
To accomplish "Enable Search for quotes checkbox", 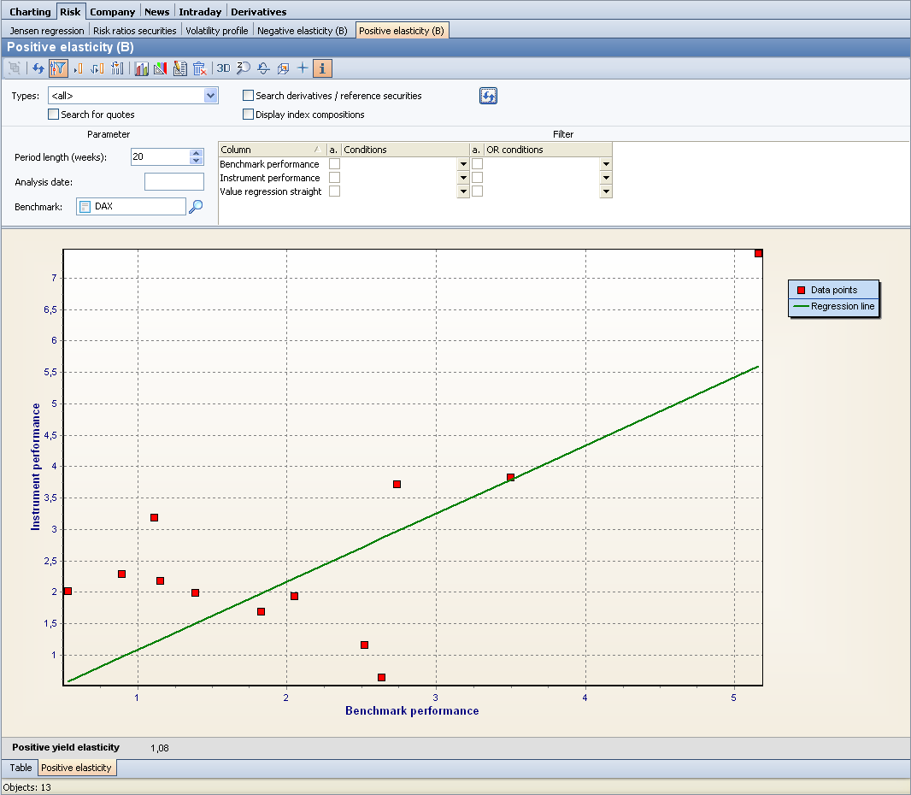I will (x=54, y=115).
